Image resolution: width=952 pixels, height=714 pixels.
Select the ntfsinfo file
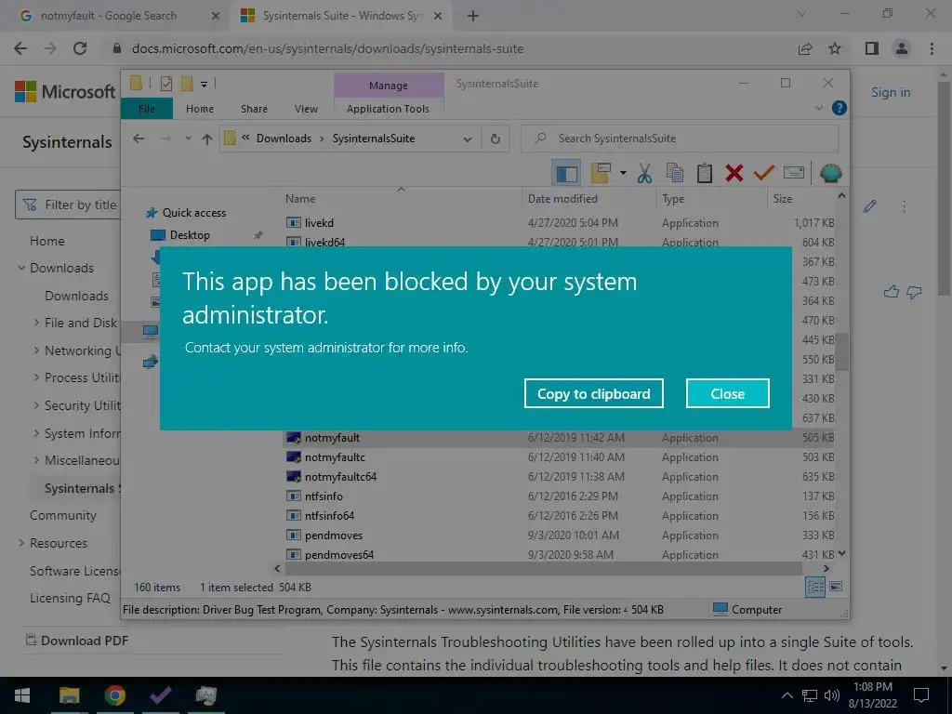(324, 496)
